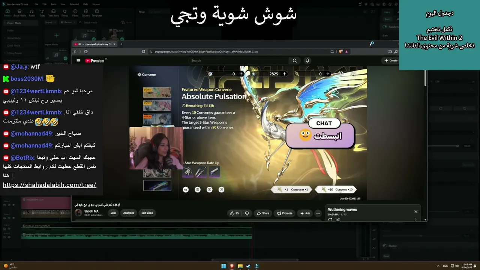The height and width of the screenshot is (270, 480).
Task: Open the Help menu in Filmora
Action: click(85, 4)
